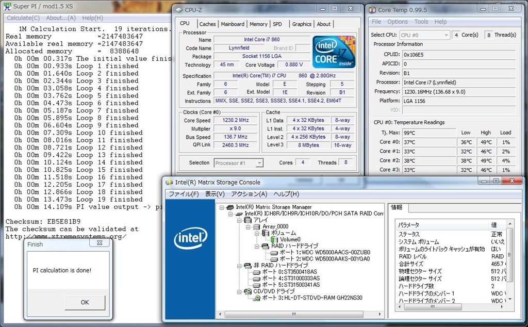Viewport: 528px width, 327px height.
Task: Collapse the Intel(R) Matrix Storage Manager root node
Action: coord(222,207)
